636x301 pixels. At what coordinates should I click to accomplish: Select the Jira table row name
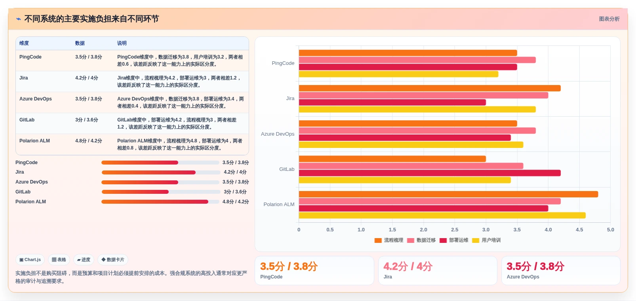[x=24, y=78]
